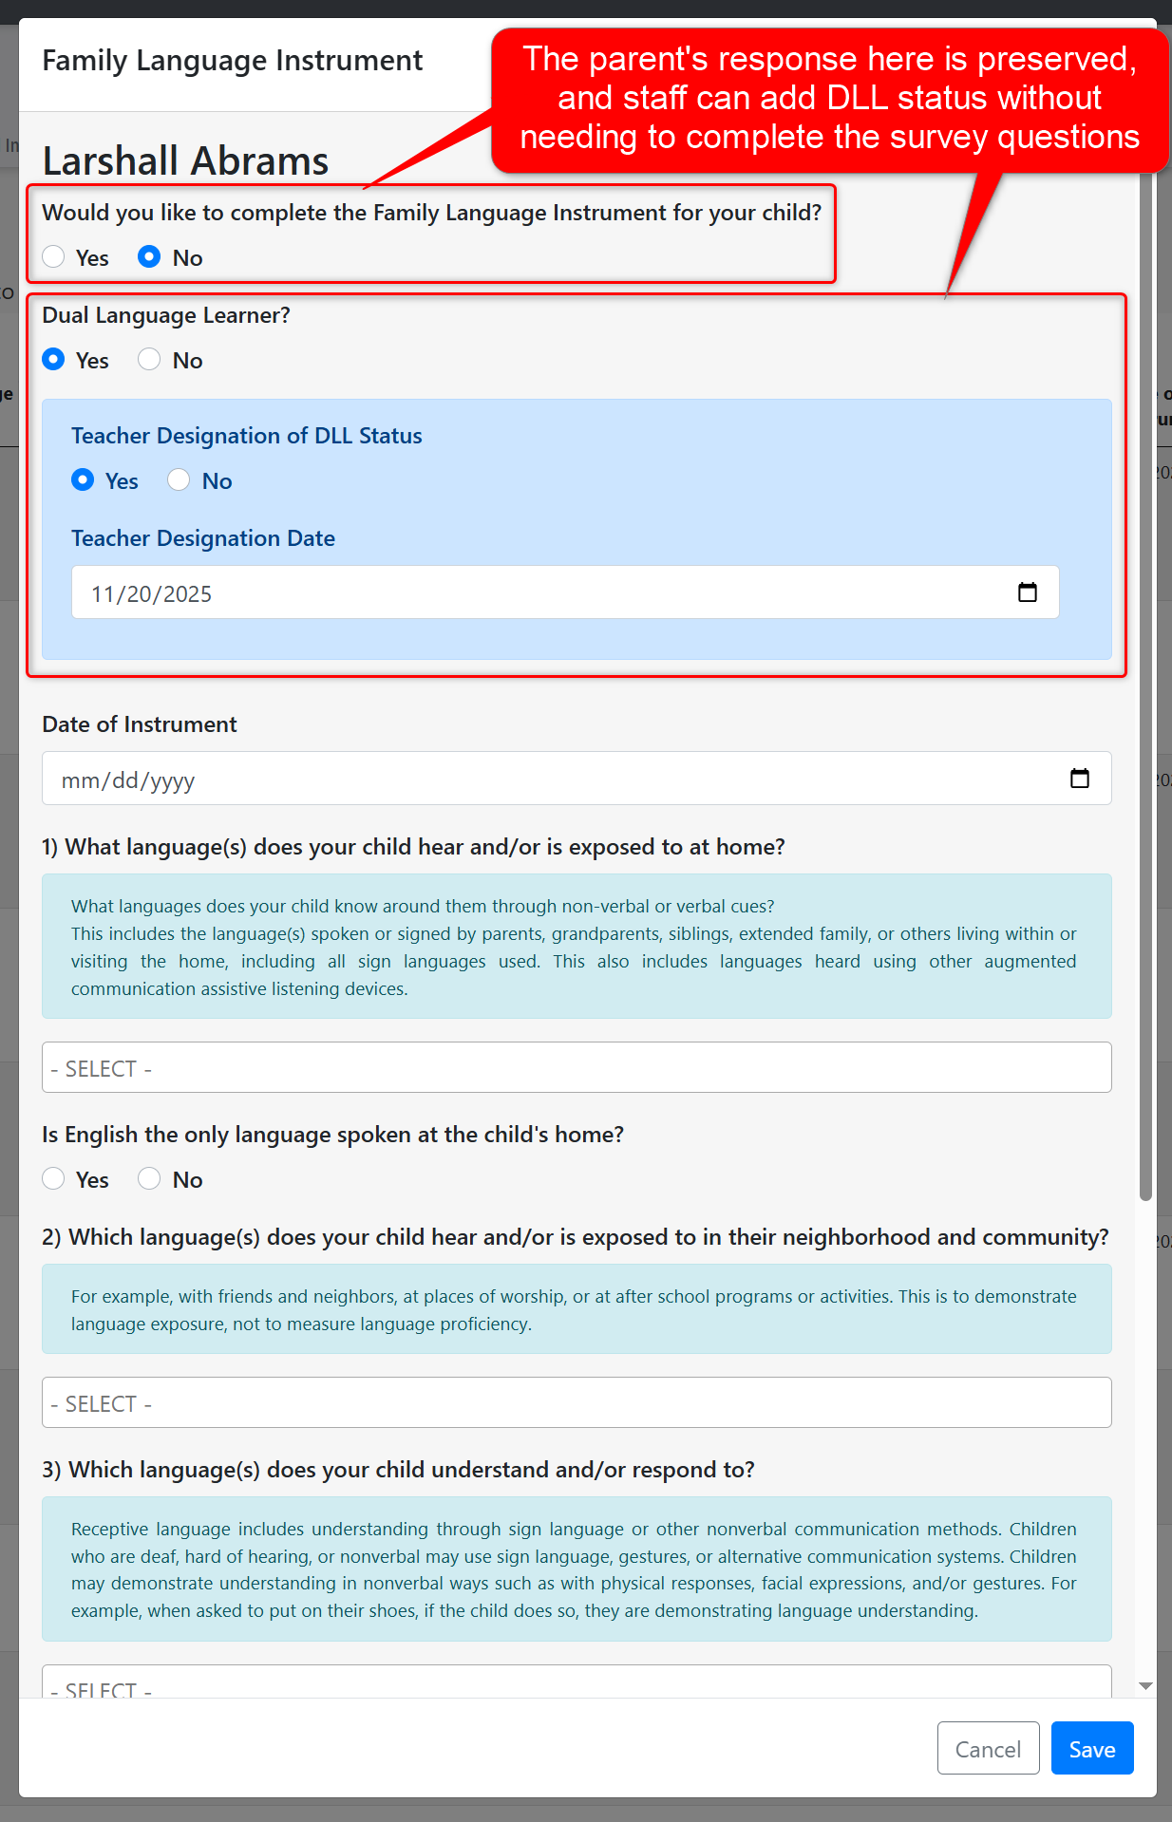
Task: Select No for completing Family Language Instrument
Action: coord(149,257)
